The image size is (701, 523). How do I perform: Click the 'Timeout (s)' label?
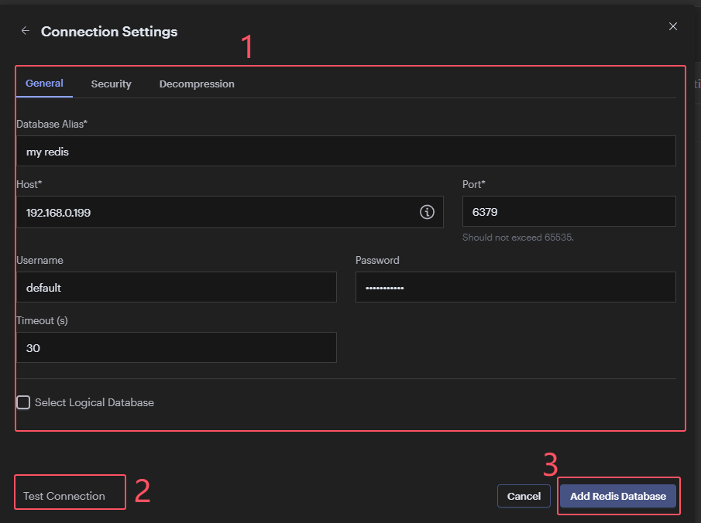click(42, 320)
